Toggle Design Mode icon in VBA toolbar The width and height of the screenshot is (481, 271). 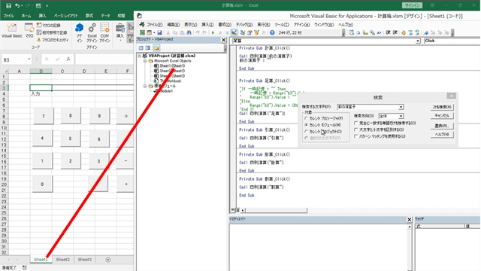234,32
